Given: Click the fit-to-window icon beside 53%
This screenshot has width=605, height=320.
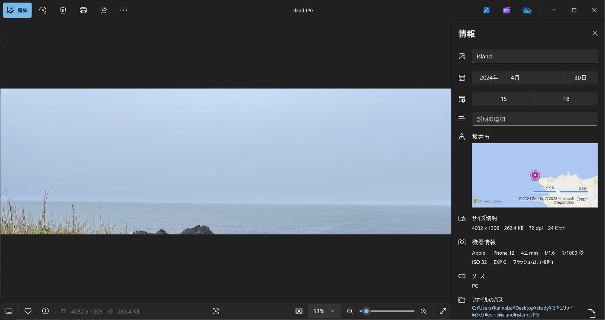Looking at the screenshot, I should [x=299, y=311].
